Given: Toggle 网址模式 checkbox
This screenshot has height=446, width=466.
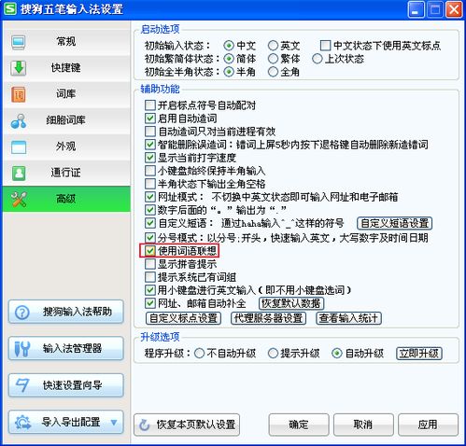Looking at the screenshot, I should point(150,197).
